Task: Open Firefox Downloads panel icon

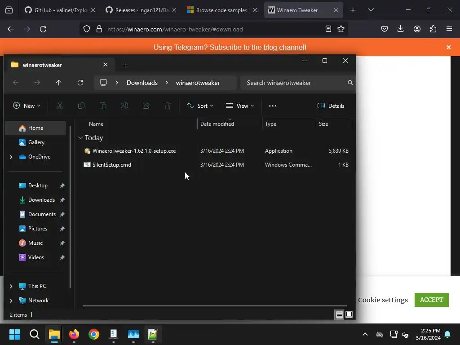Action: 400,29
